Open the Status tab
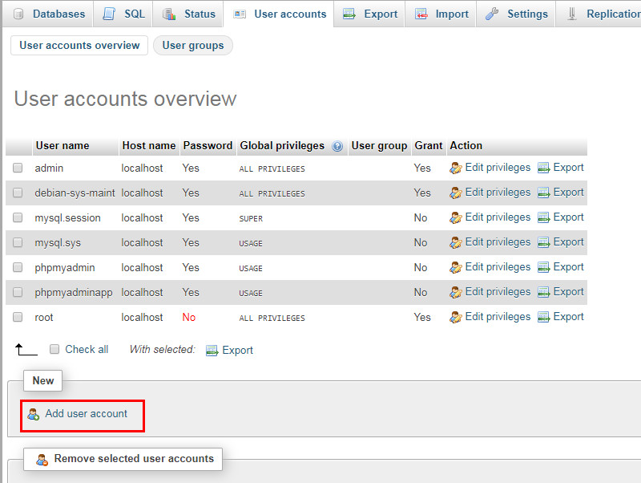 click(200, 14)
